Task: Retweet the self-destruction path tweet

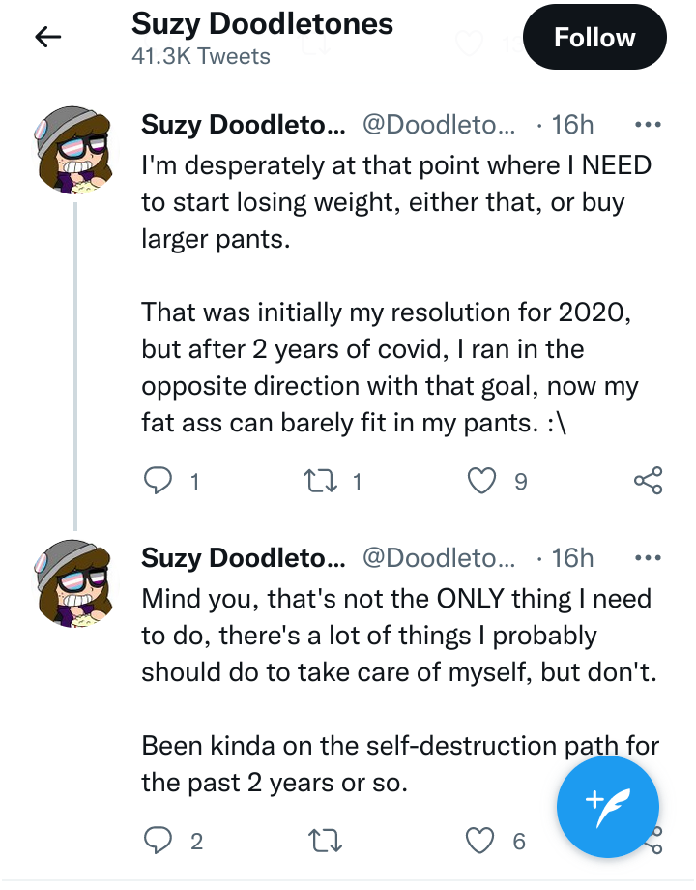Action: 325,841
